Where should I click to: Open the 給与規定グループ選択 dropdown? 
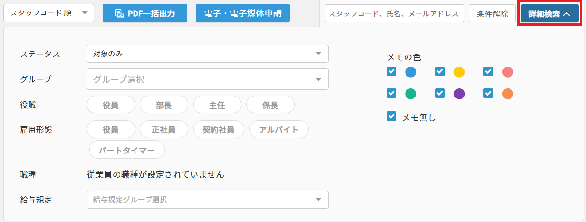[x=207, y=199]
